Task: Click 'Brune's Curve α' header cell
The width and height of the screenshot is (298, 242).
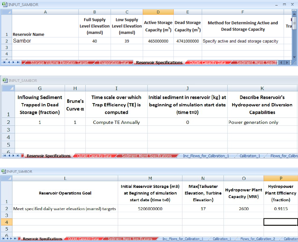Action: [x=75, y=105]
